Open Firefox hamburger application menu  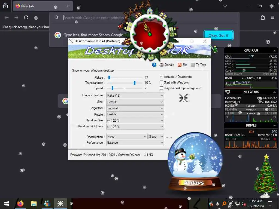tap(272, 17)
